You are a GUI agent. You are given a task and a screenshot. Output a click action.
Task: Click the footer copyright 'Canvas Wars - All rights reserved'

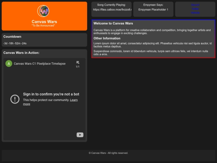108,153
